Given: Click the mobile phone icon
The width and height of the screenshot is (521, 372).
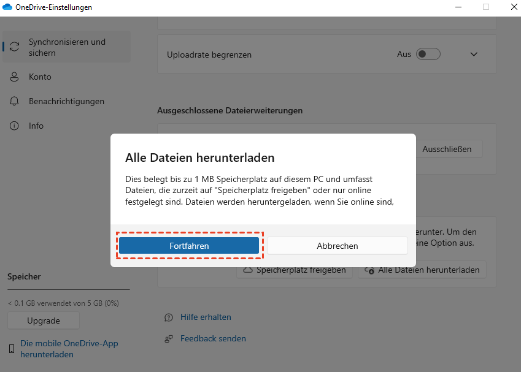Looking at the screenshot, I should (12, 349).
